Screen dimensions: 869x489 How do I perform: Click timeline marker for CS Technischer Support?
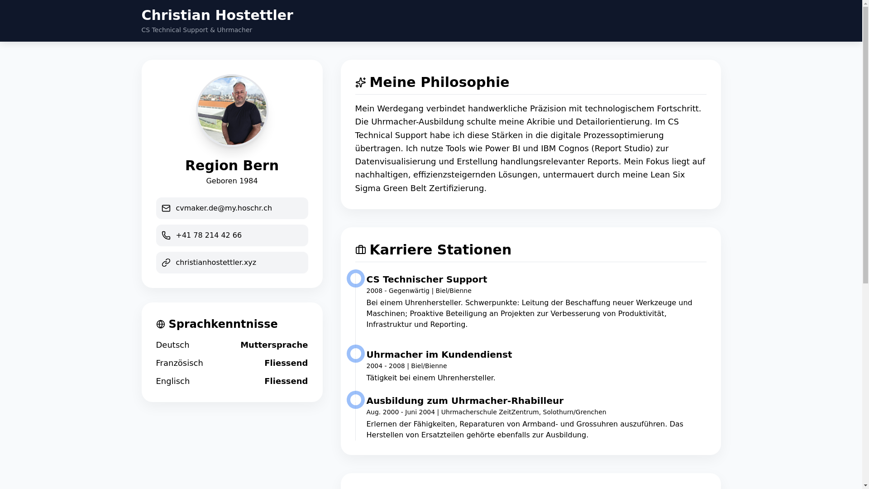356,278
